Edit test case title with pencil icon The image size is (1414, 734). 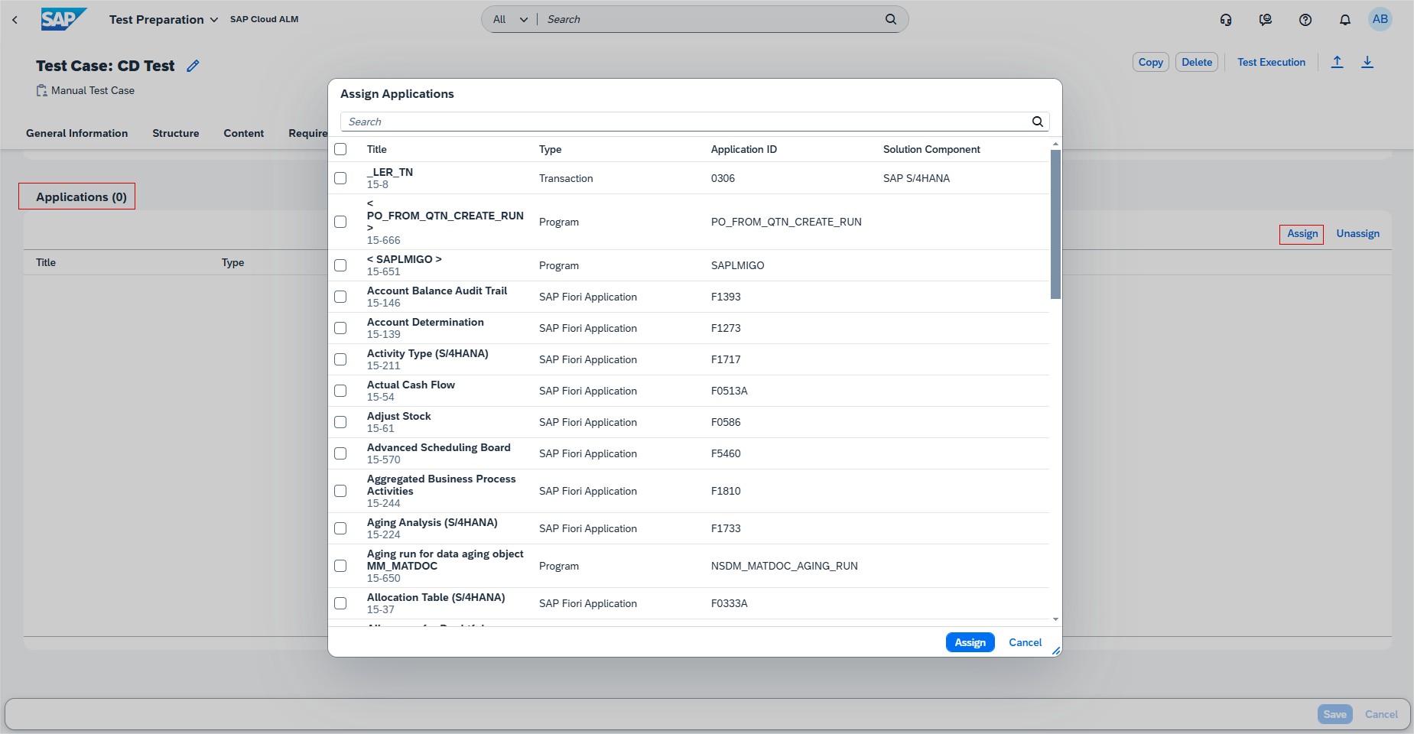[x=193, y=66]
